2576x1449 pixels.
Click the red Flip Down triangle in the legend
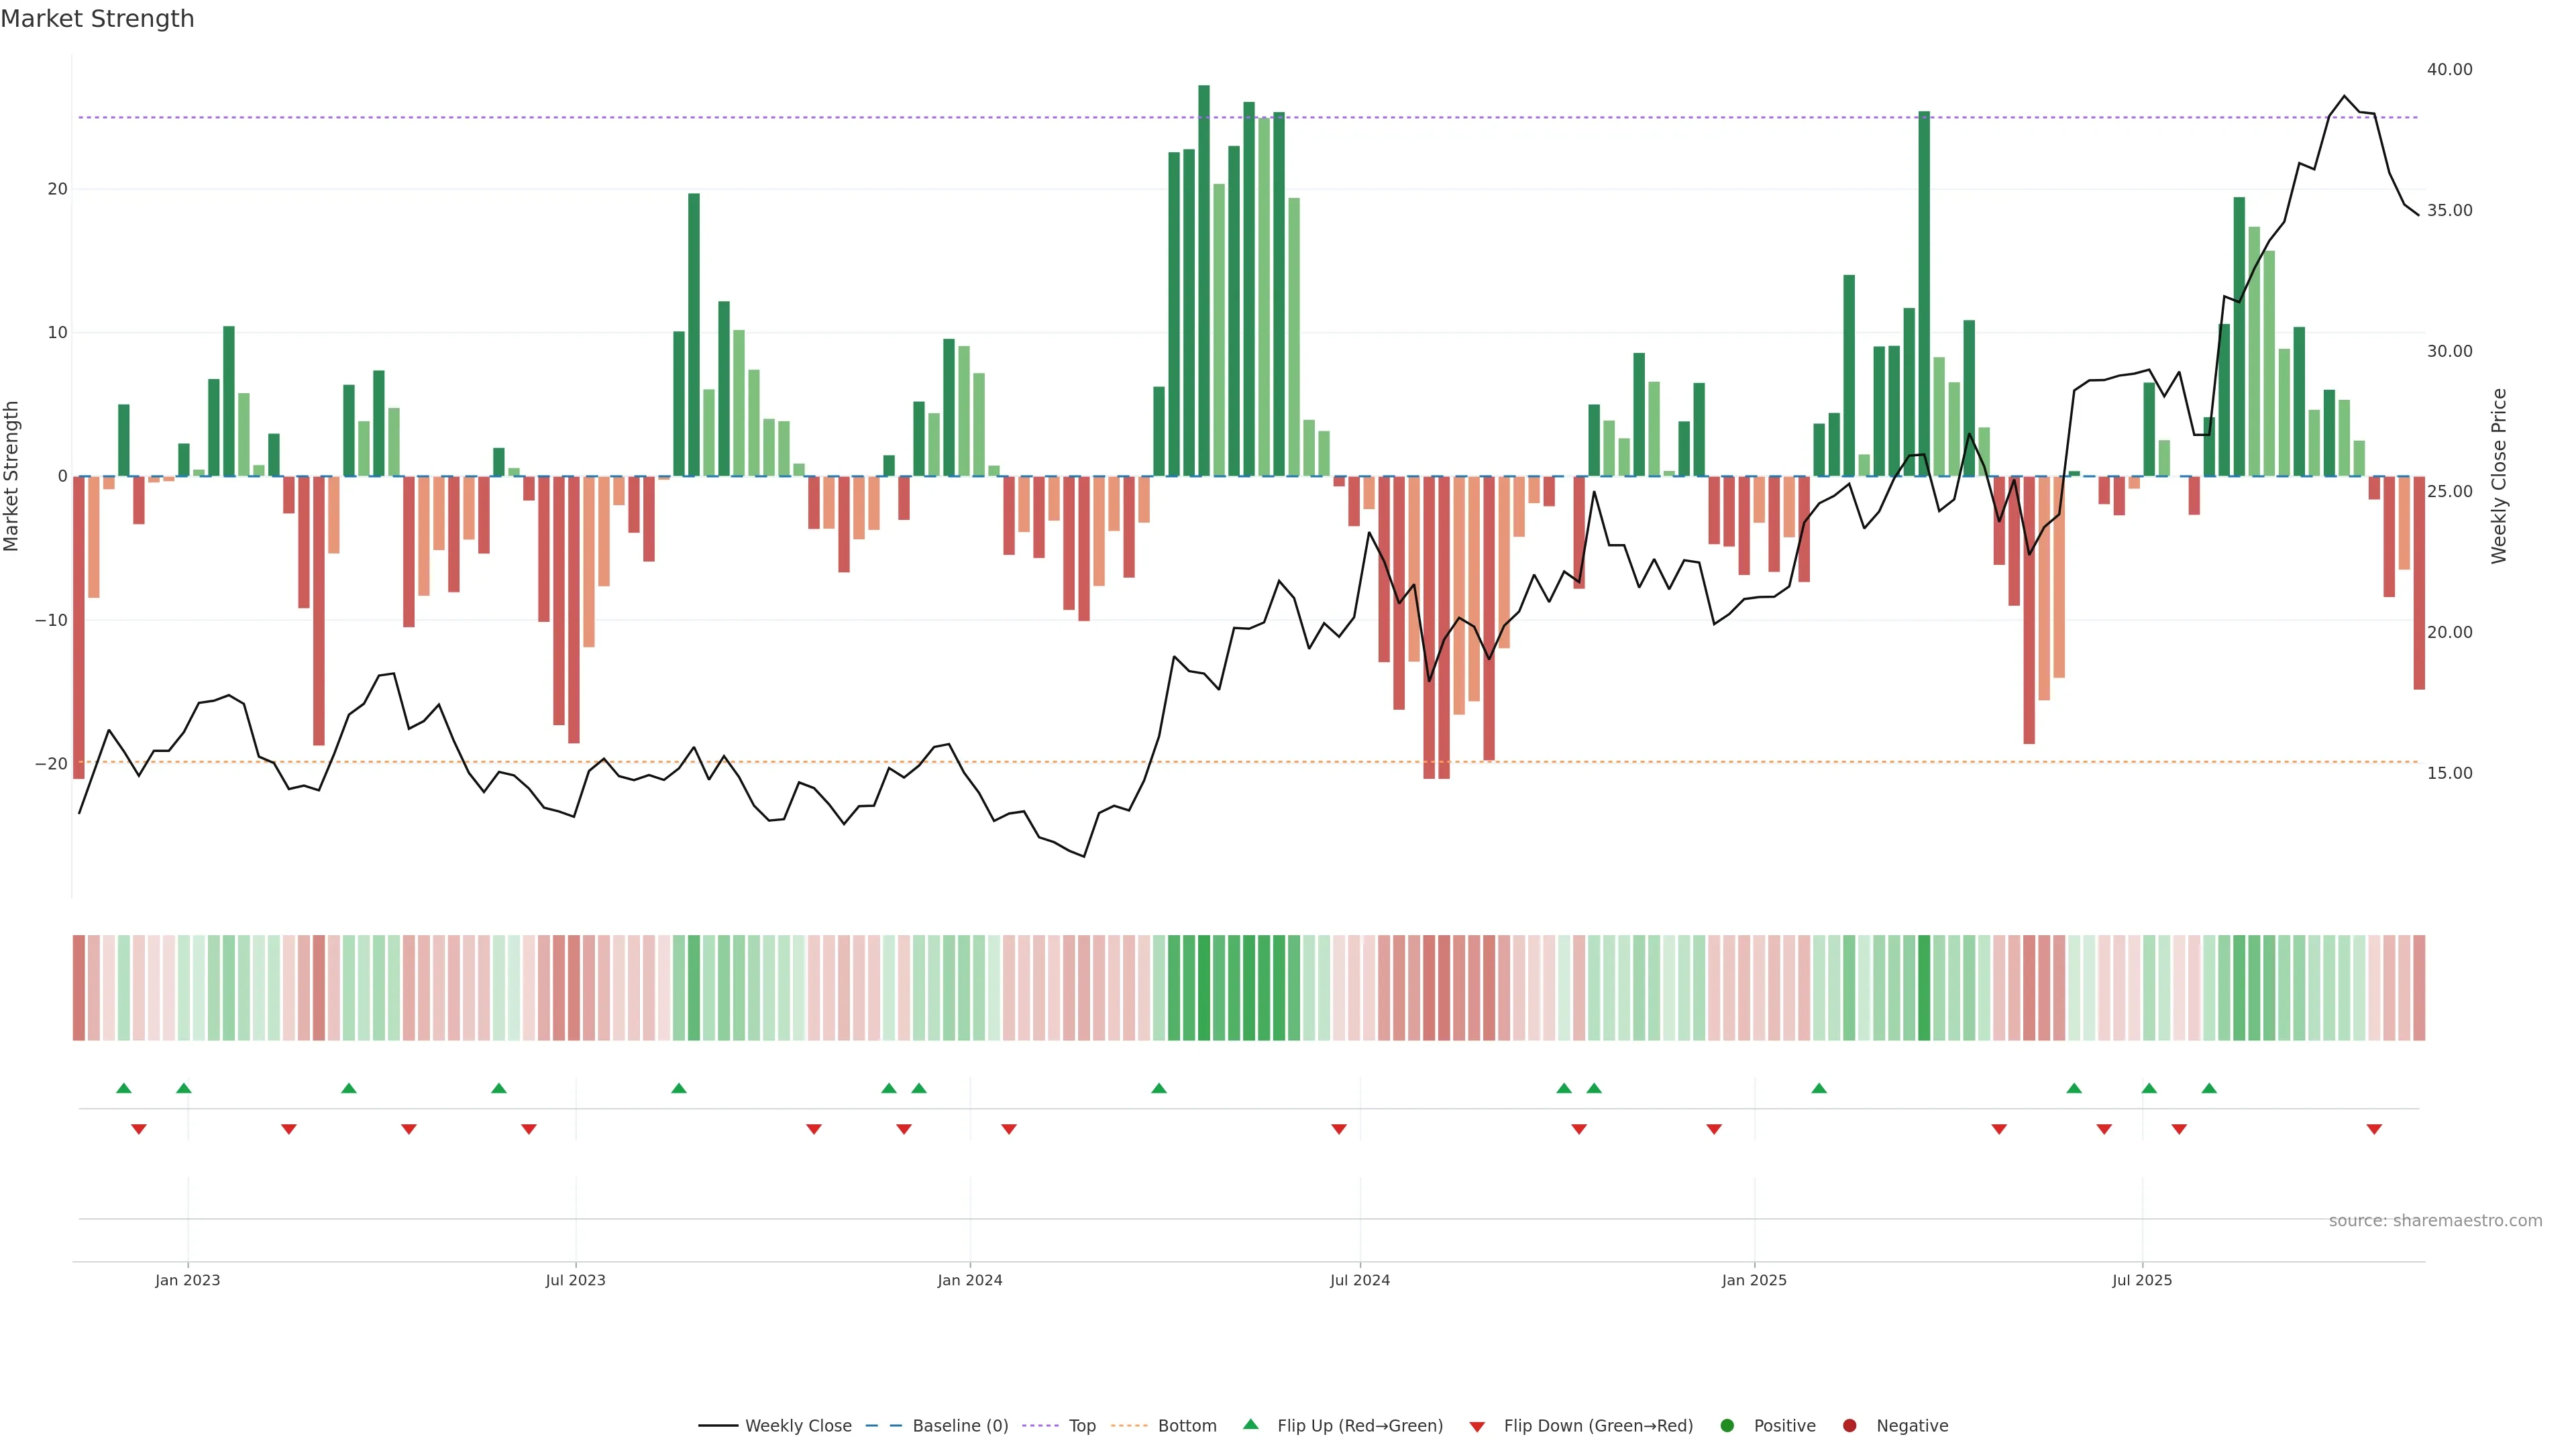pyautogui.click(x=1477, y=1427)
